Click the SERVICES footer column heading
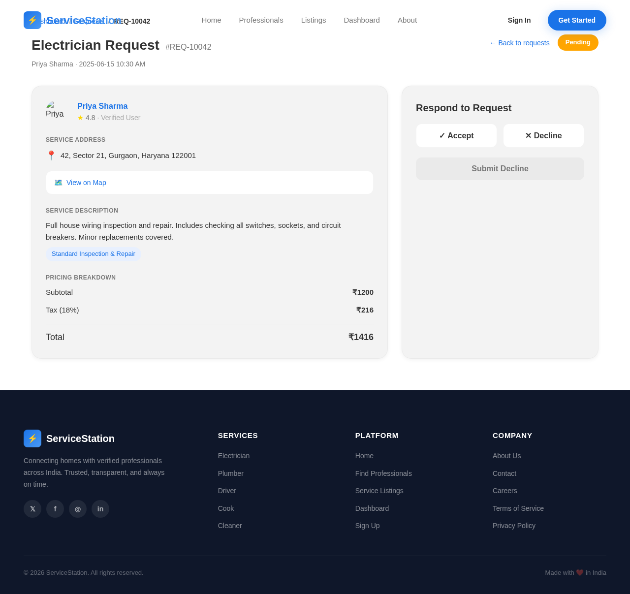630x594 pixels. [x=238, y=436]
